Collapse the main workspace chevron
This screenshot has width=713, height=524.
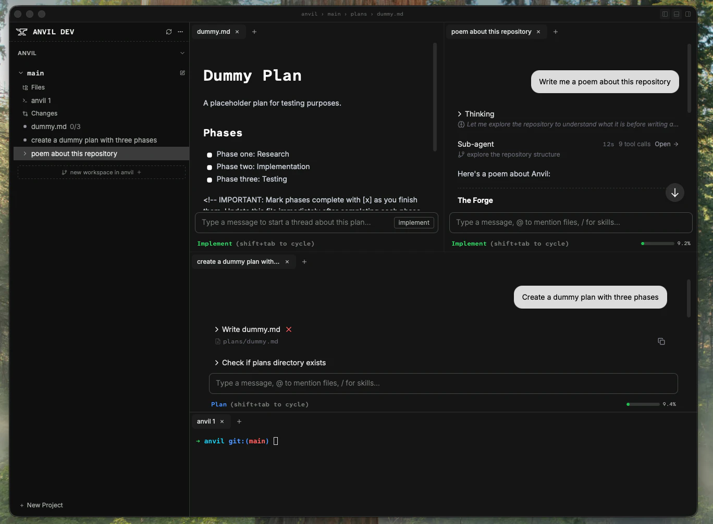pos(21,73)
